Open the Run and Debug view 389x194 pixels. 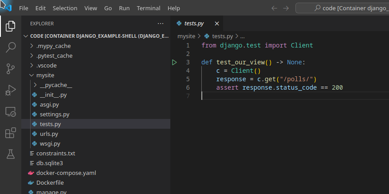(x=10, y=91)
